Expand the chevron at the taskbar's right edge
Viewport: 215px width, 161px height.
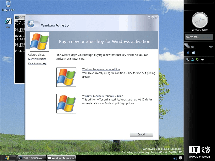tap(180, 158)
